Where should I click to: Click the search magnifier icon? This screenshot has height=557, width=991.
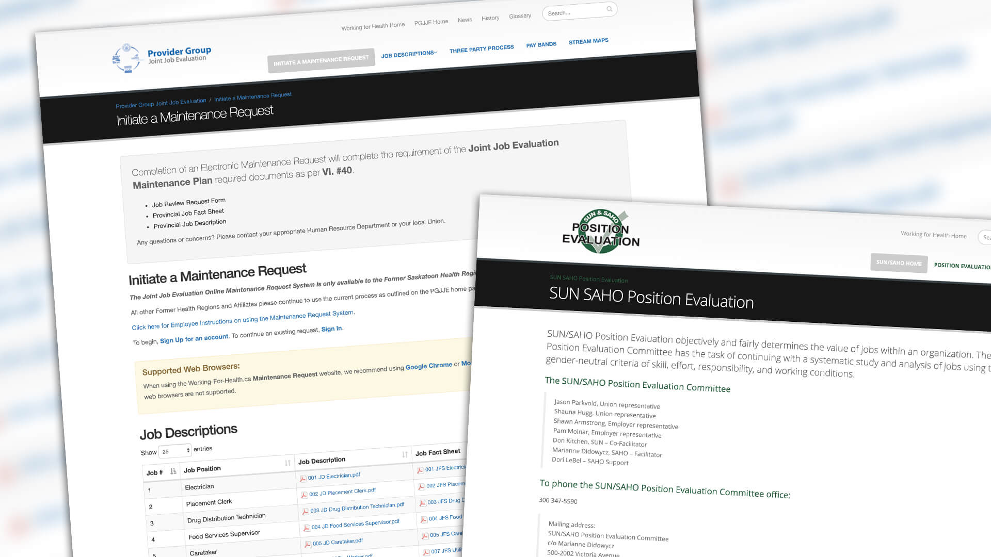pyautogui.click(x=609, y=9)
